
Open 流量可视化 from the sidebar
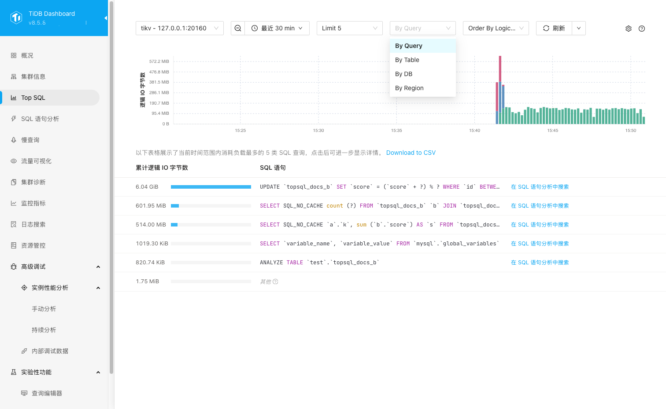tap(36, 161)
